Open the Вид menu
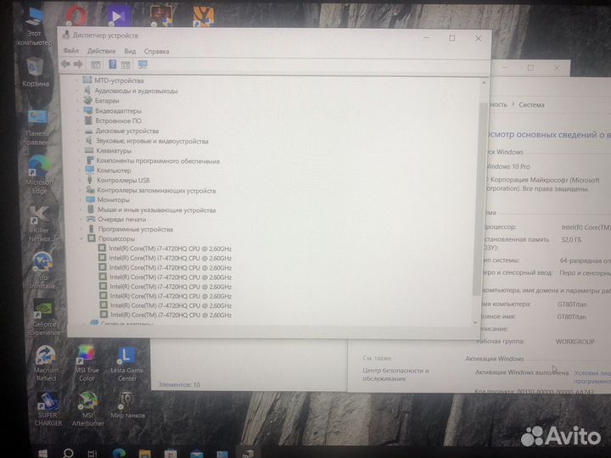This screenshot has height=458, width=611. [130, 51]
